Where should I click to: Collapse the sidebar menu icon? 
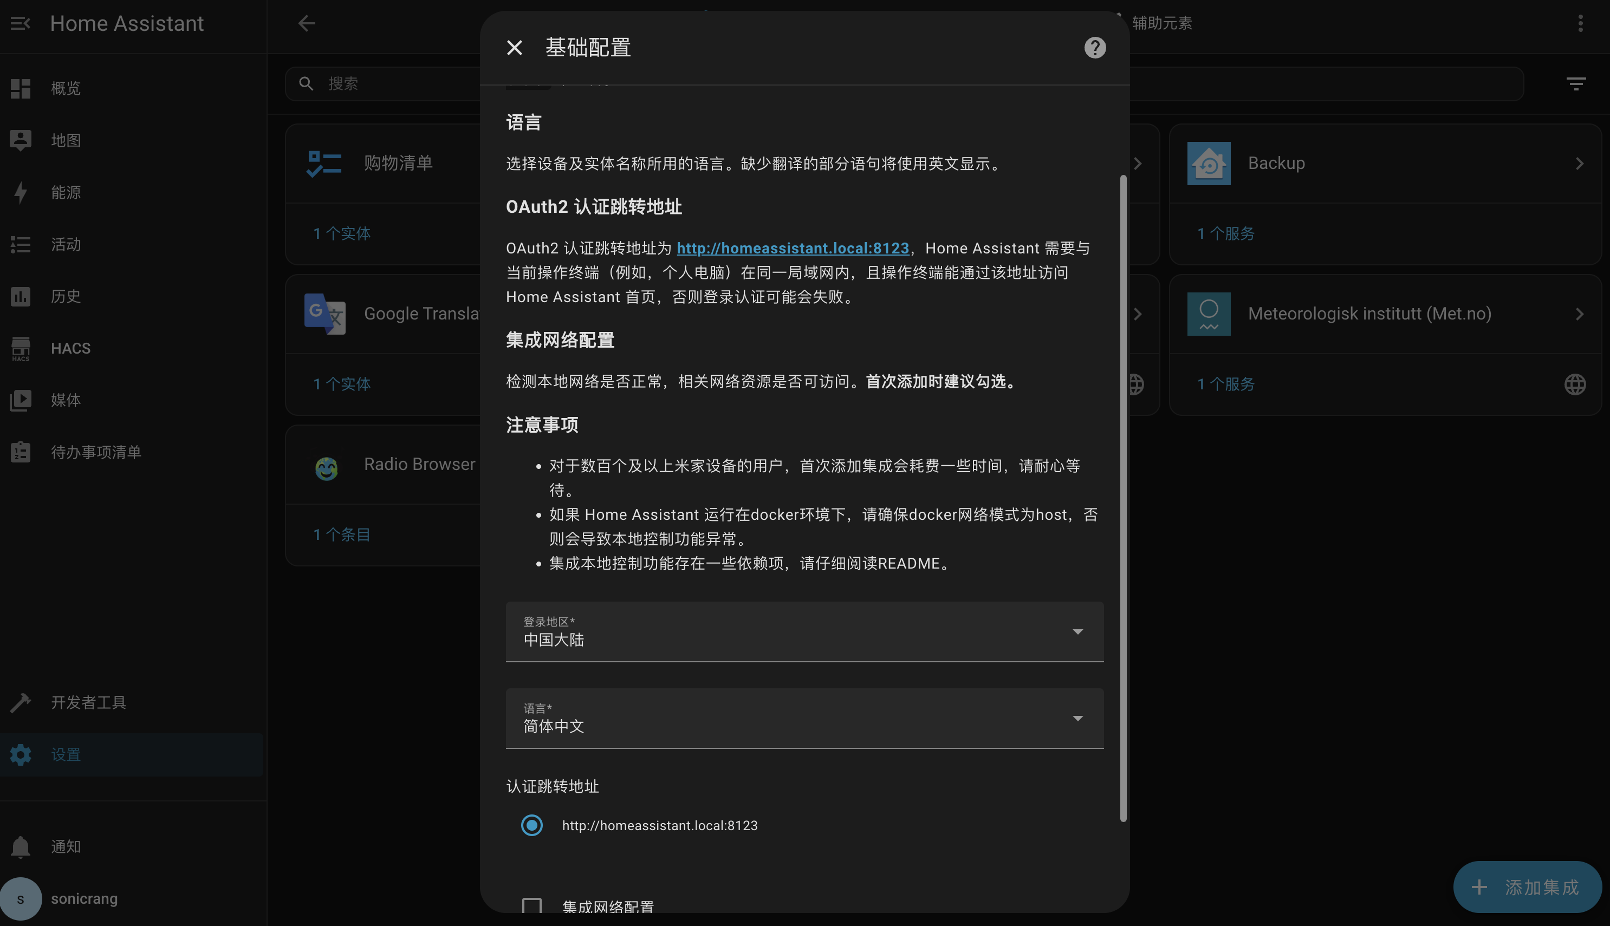[x=21, y=23]
